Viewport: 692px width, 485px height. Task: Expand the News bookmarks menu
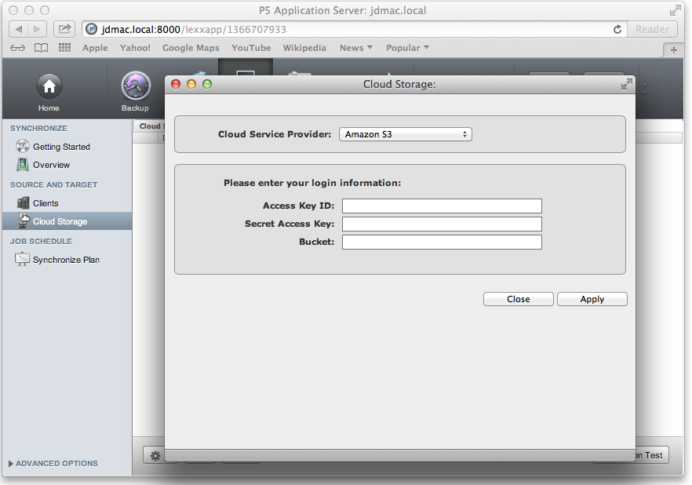pyautogui.click(x=355, y=48)
